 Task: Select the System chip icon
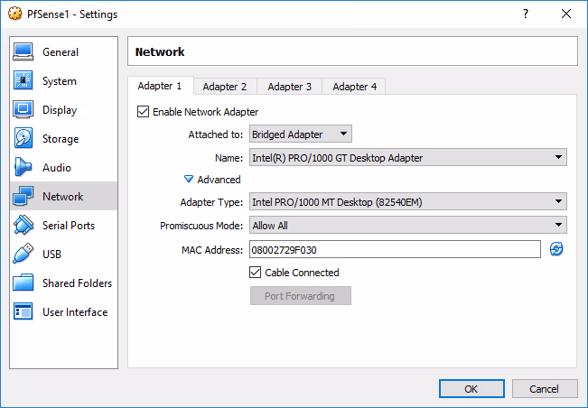[x=24, y=81]
